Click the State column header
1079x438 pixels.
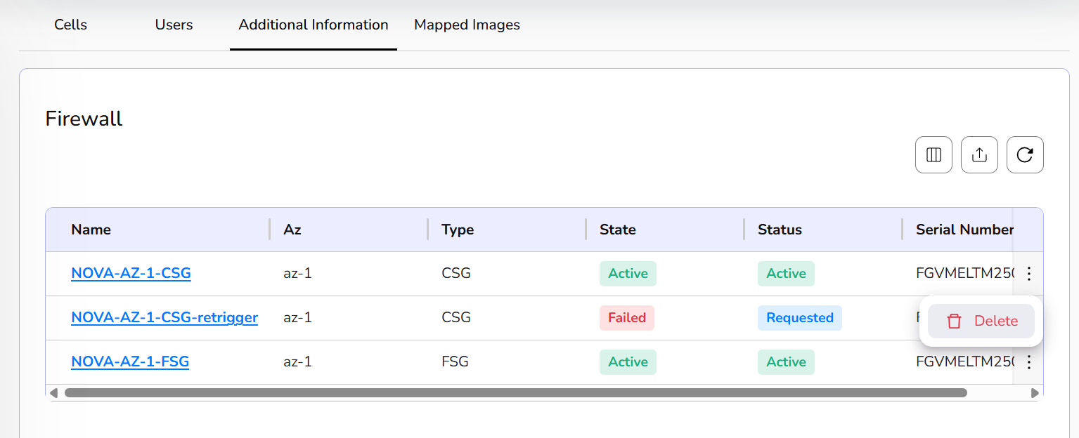[617, 230]
